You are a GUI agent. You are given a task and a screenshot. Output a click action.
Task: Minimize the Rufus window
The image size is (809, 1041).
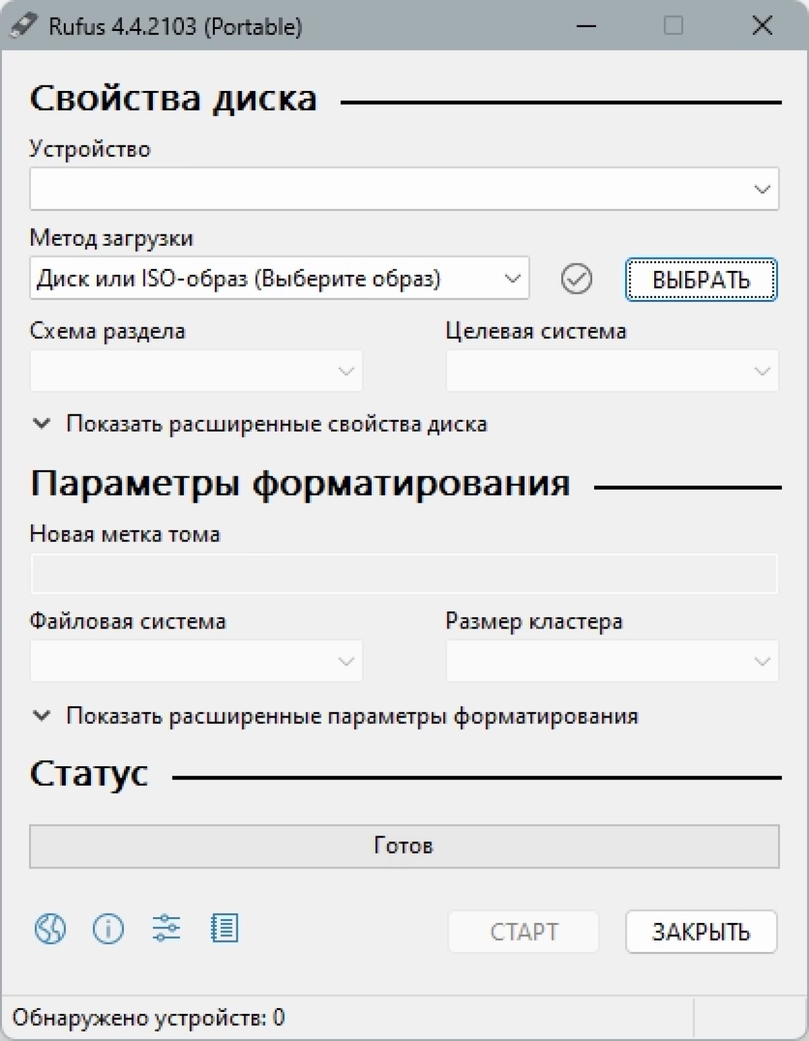(x=587, y=26)
